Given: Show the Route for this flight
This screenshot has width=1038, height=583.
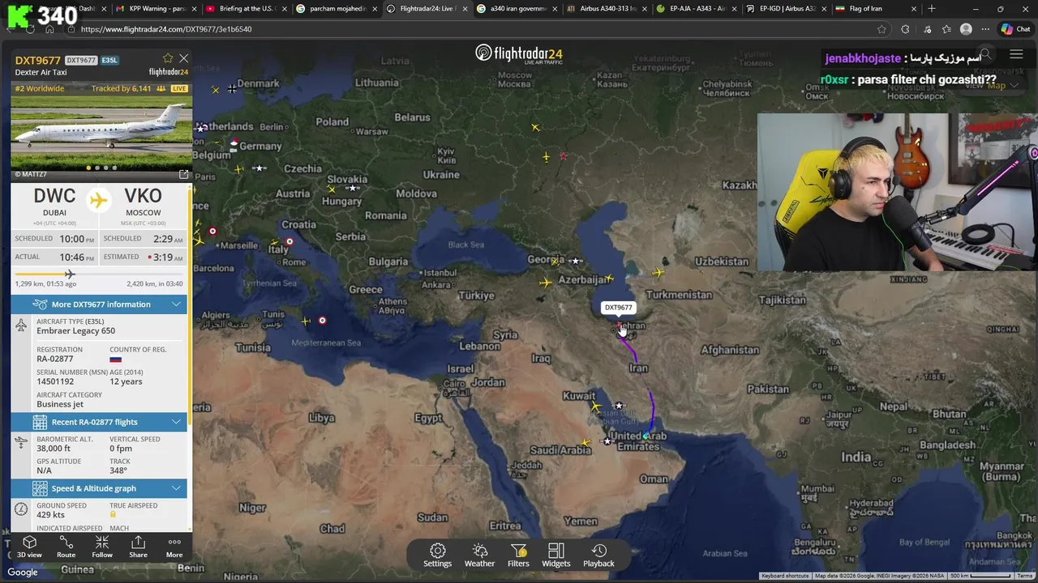Looking at the screenshot, I should click(66, 547).
